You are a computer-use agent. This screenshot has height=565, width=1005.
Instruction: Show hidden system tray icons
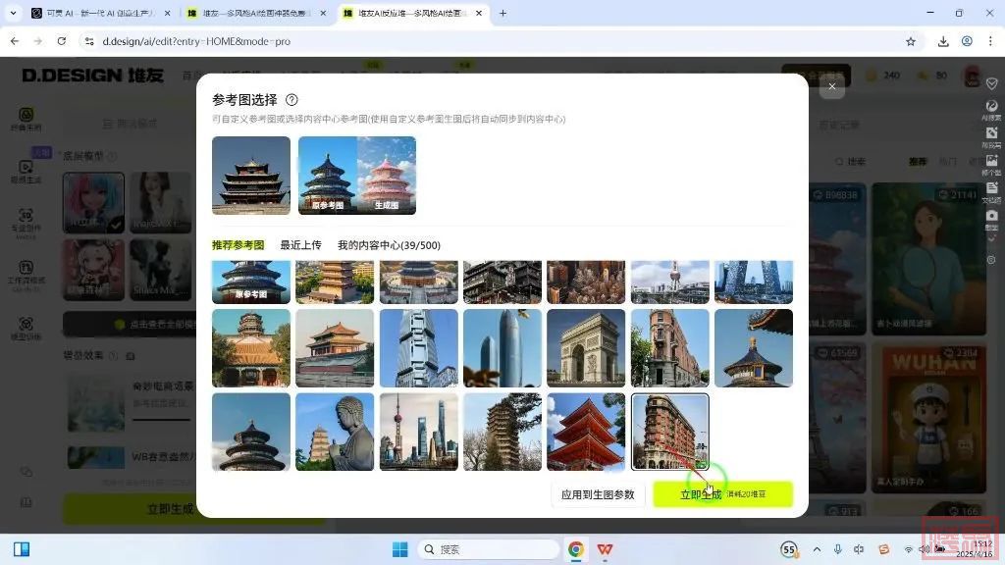(x=817, y=549)
